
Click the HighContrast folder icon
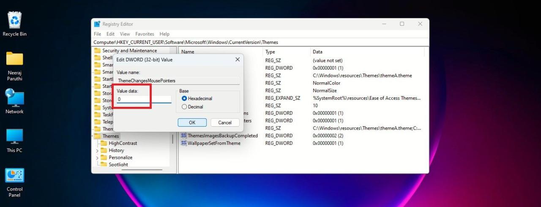click(104, 143)
